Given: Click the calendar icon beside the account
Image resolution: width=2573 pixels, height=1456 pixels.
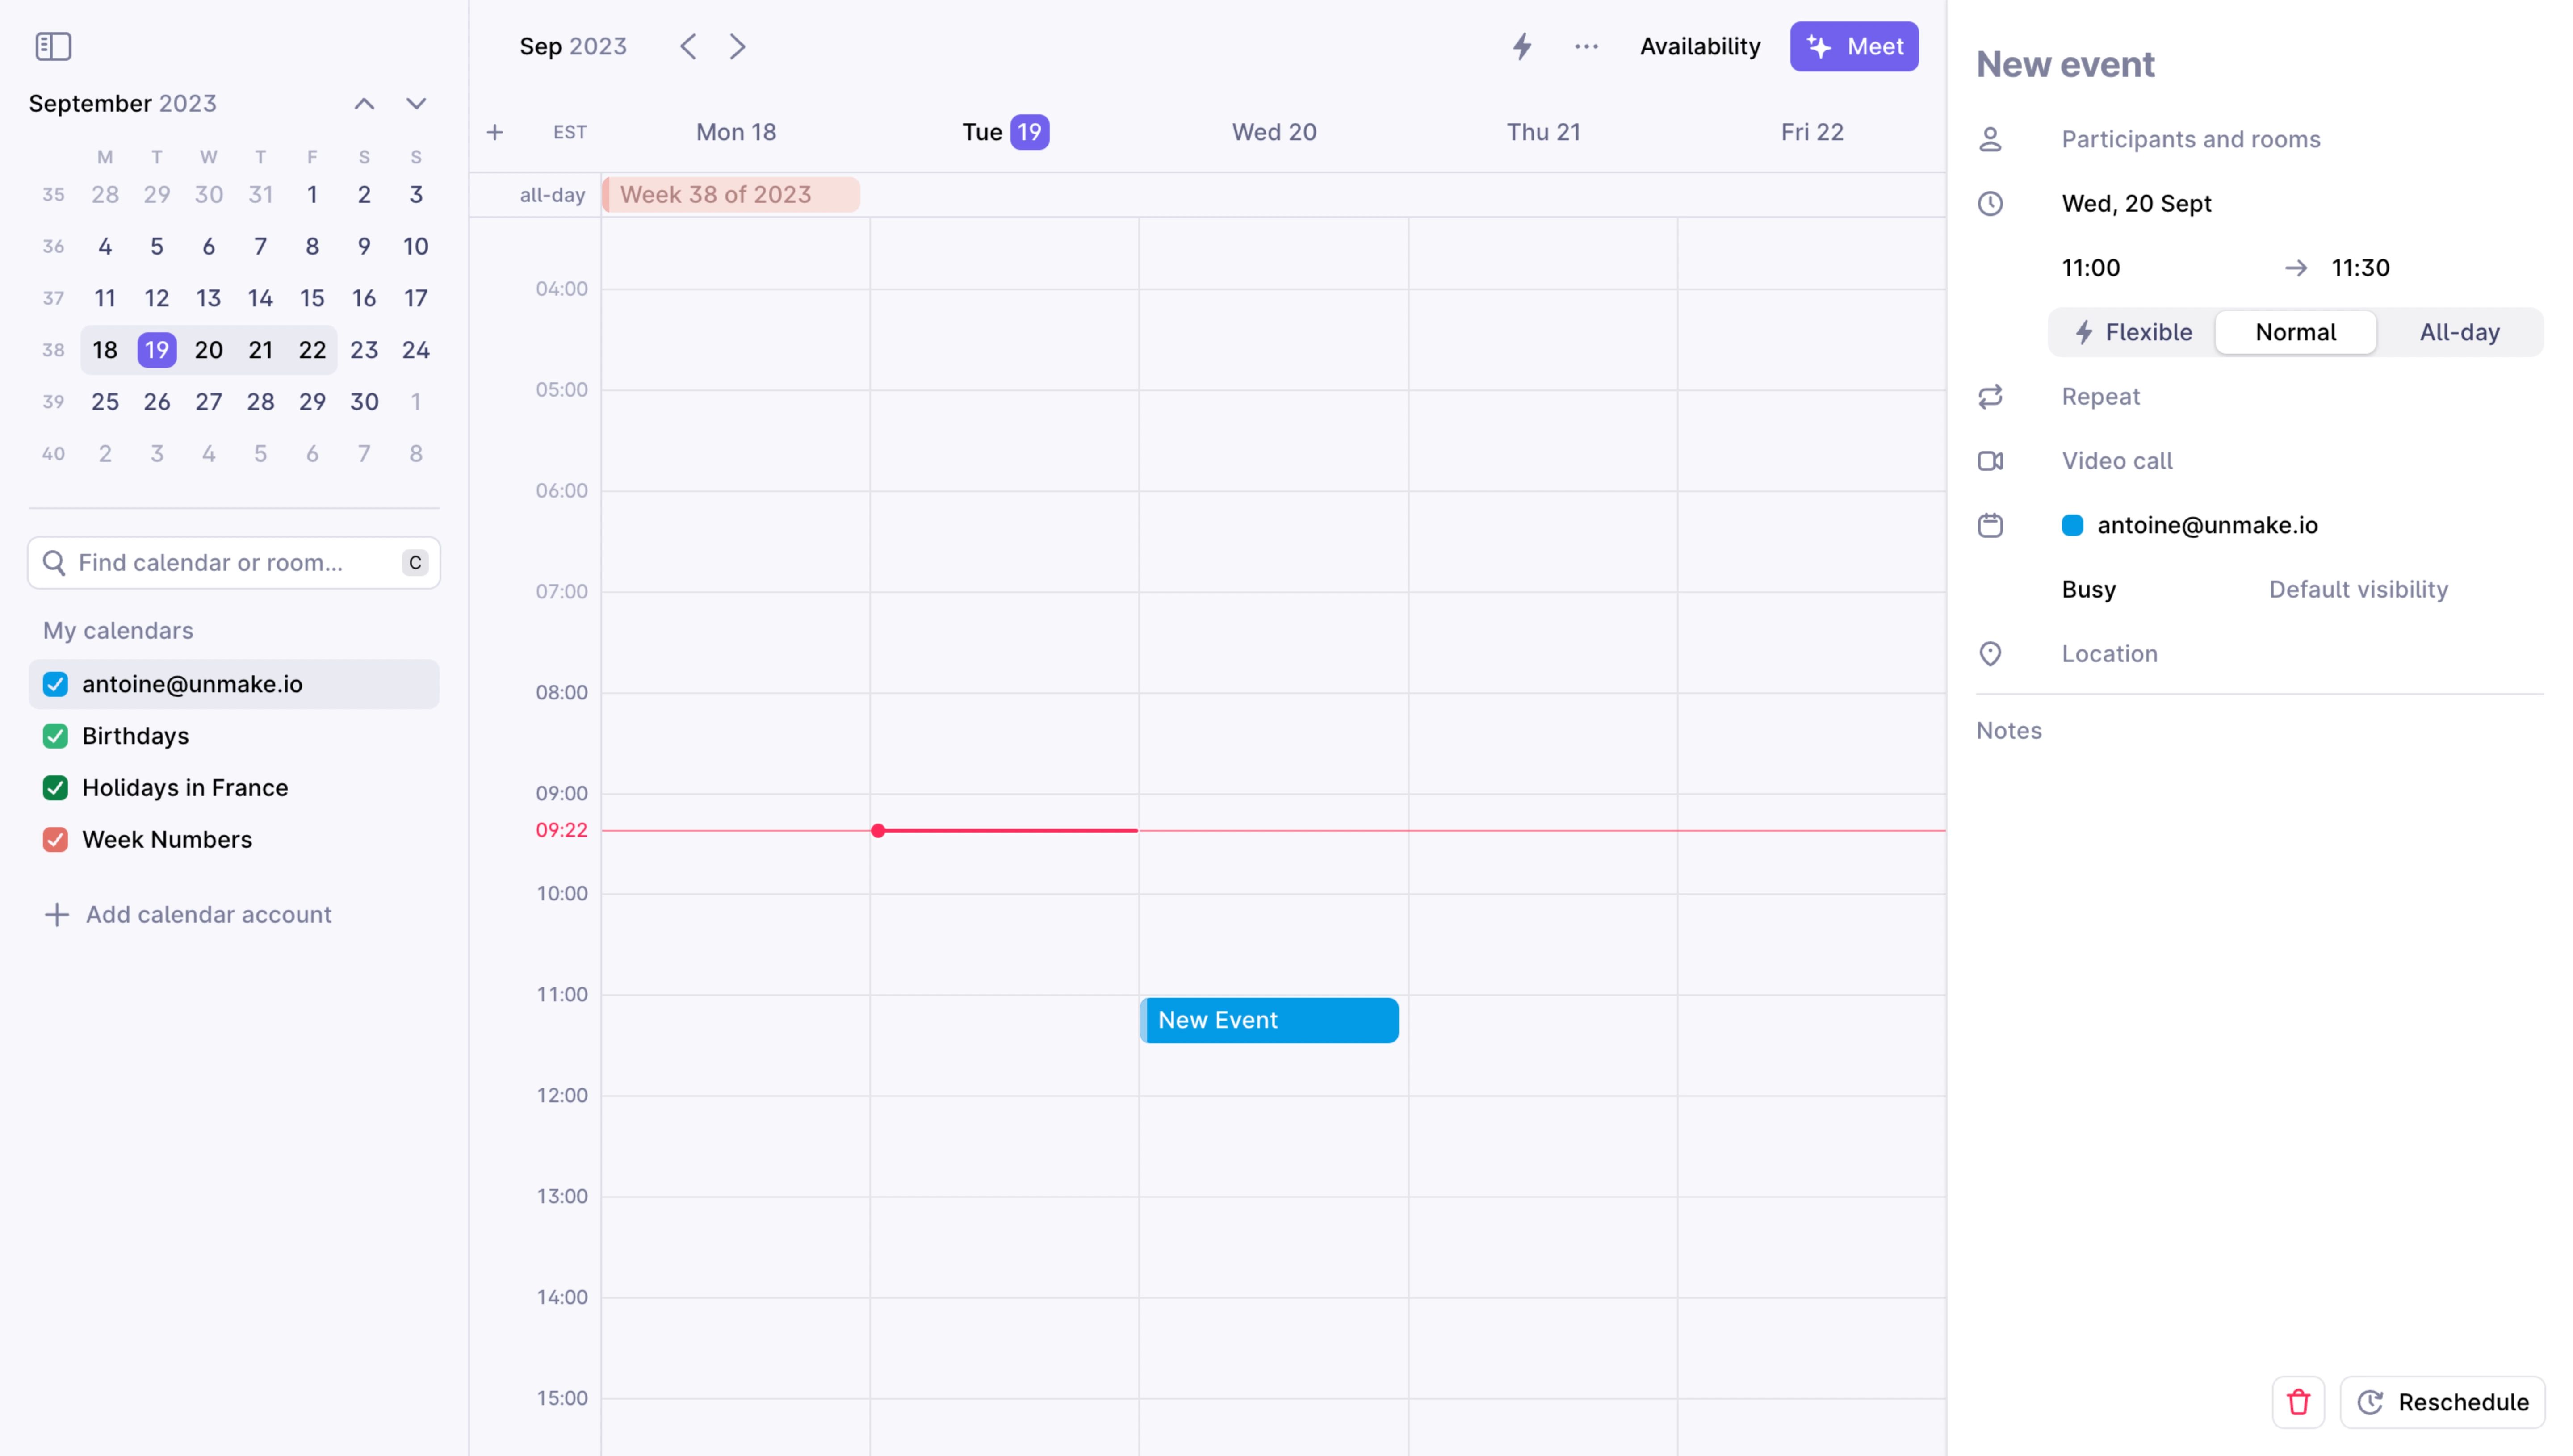Looking at the screenshot, I should click(1990, 525).
